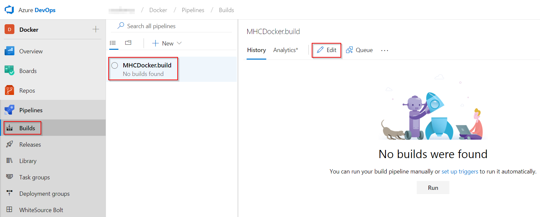Image resolution: width=540 pixels, height=217 pixels.
Task: Click the Docker breadcrumb link
Action: tap(158, 10)
